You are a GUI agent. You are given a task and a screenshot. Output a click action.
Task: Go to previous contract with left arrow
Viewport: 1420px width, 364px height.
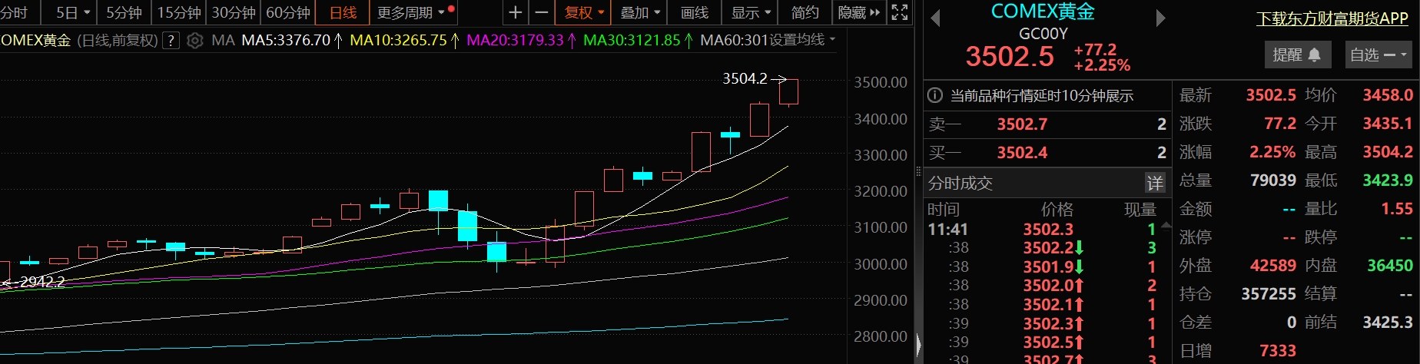pyautogui.click(x=935, y=18)
